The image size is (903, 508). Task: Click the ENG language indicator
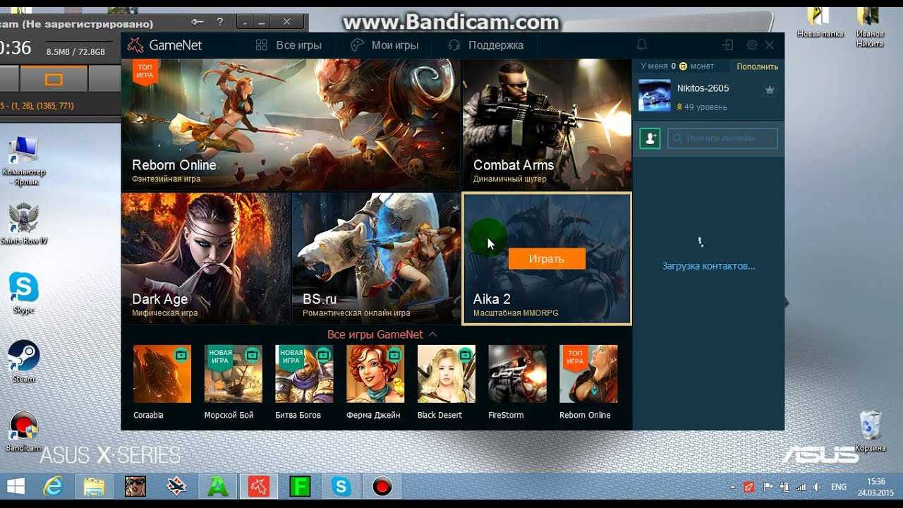click(839, 487)
